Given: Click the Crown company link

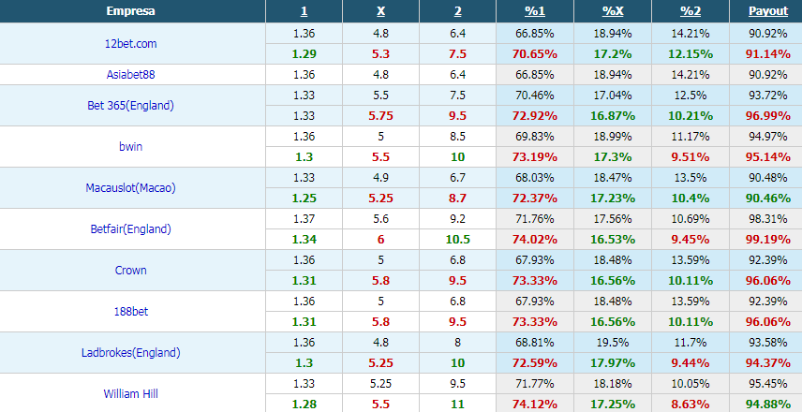Looking at the screenshot, I should (x=130, y=271).
